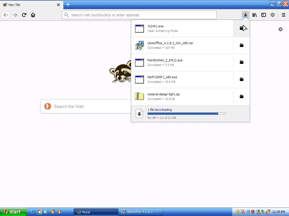Reload the current page
This screenshot has height=216, width=289.
tap(24, 15)
